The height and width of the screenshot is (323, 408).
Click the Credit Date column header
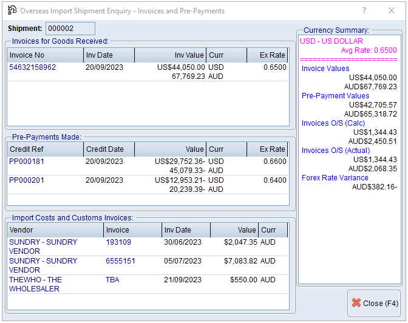click(x=108, y=149)
